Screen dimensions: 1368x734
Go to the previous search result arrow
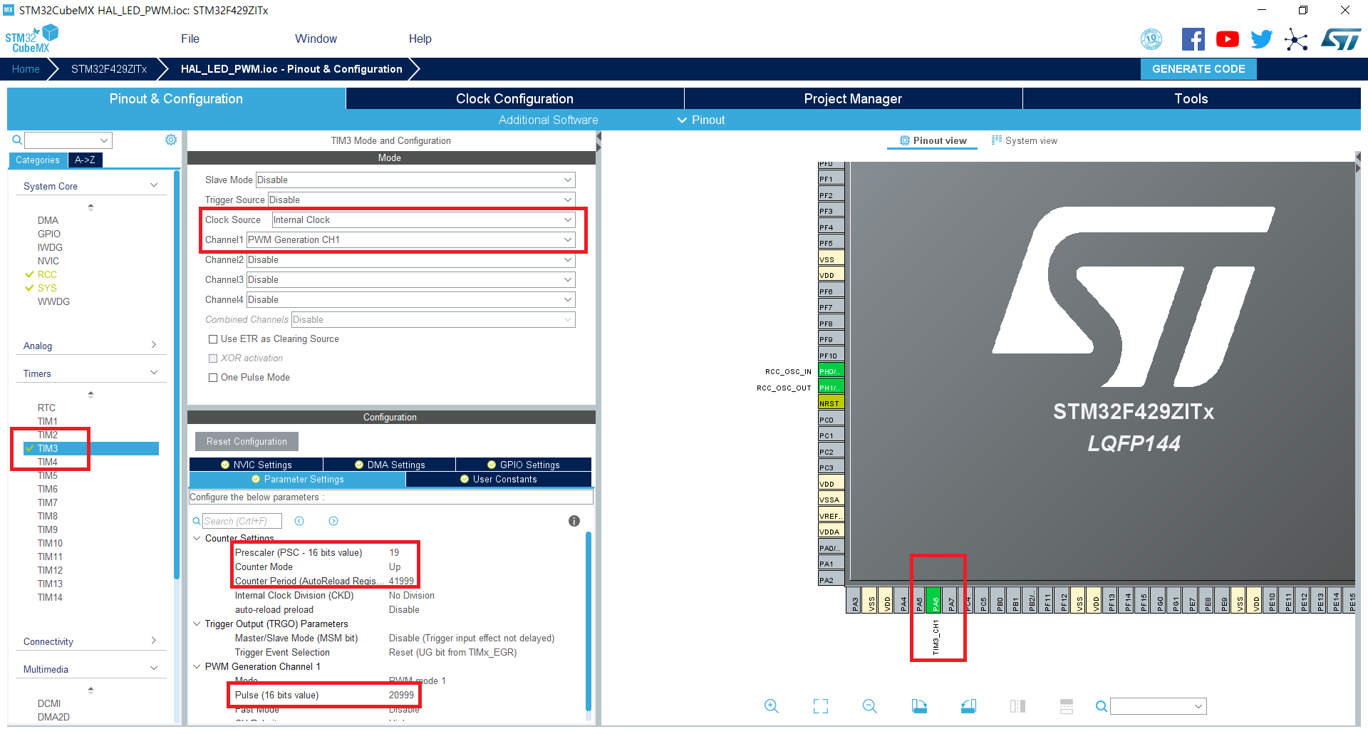[x=299, y=521]
